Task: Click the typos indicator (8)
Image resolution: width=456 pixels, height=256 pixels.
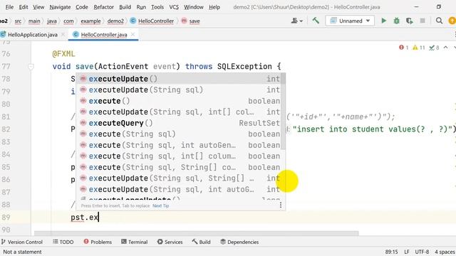Action: [x=434, y=48]
